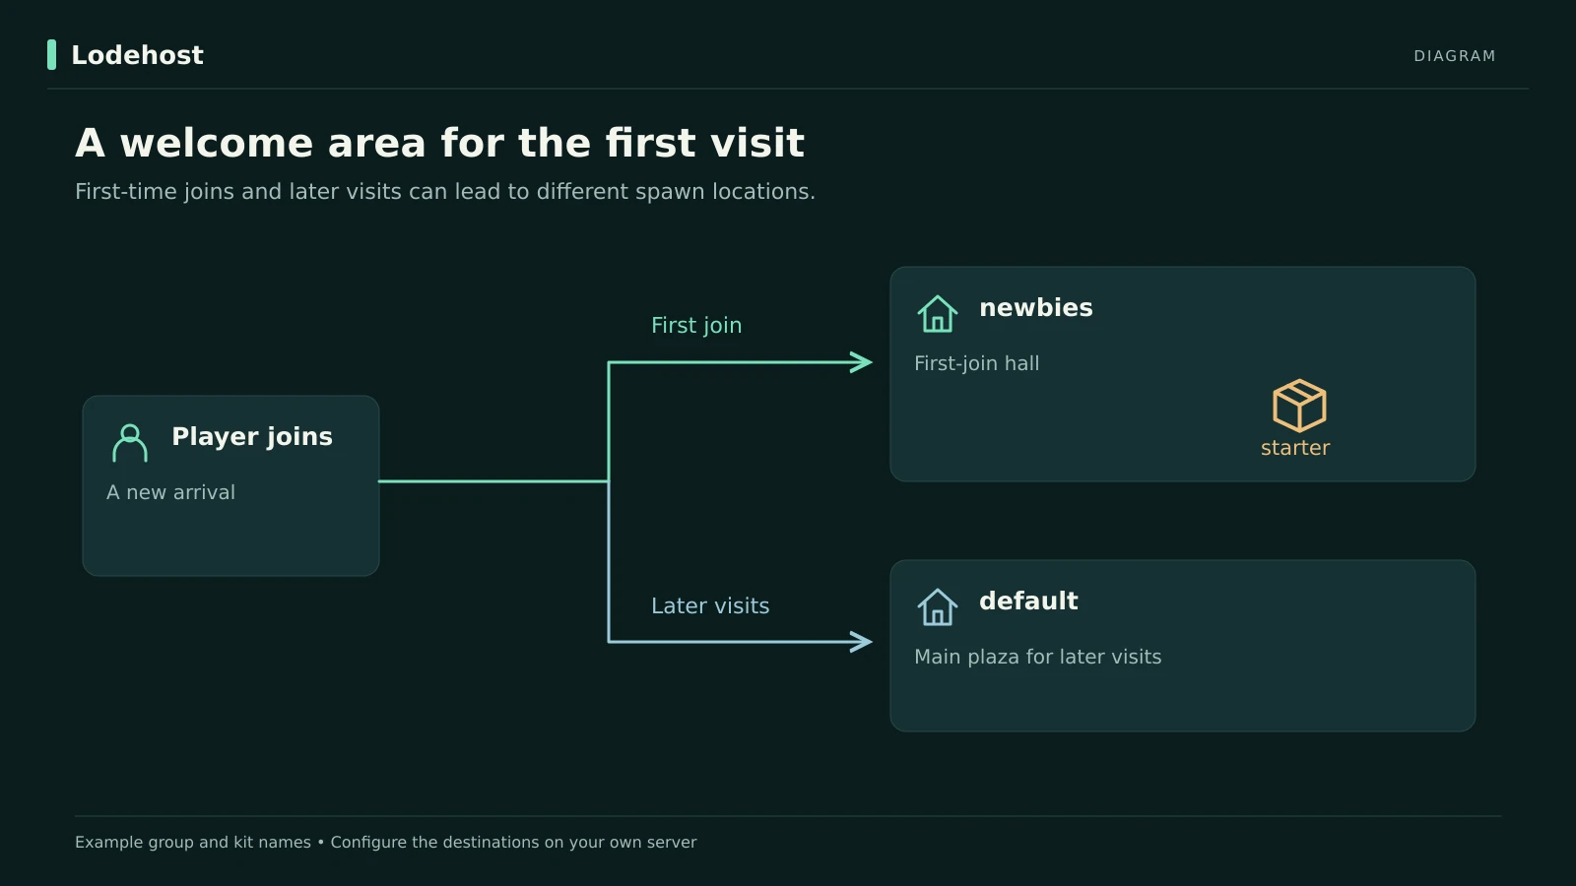Image resolution: width=1576 pixels, height=886 pixels.
Task: Click the A new arrival text
Action: [171, 492]
